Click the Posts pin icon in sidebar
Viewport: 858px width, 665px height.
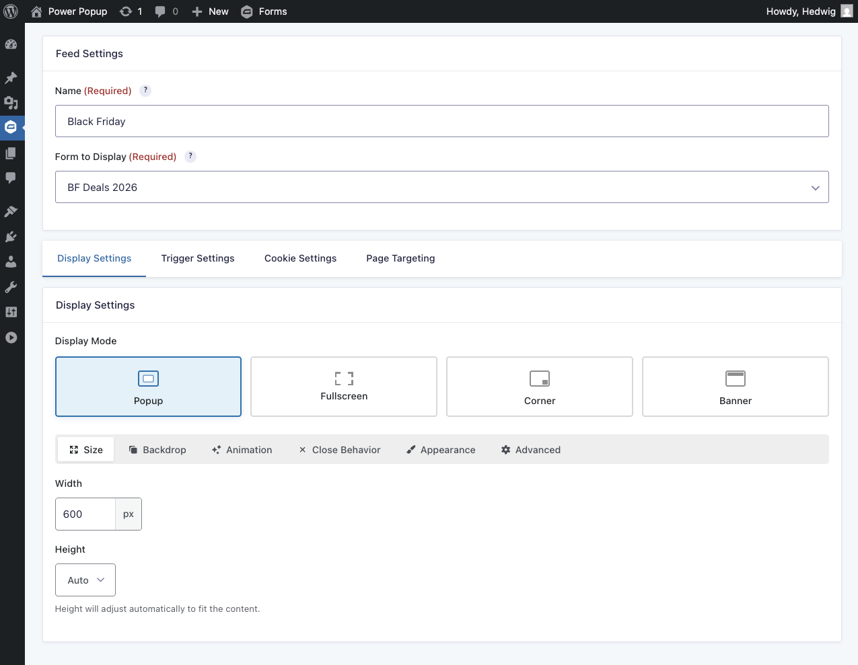point(11,78)
